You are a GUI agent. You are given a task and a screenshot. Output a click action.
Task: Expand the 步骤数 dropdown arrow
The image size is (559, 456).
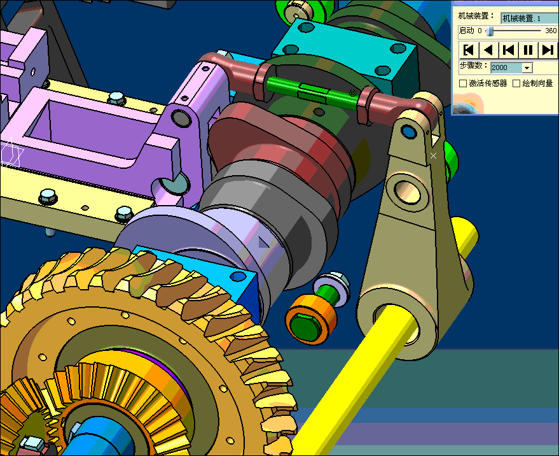pos(527,68)
